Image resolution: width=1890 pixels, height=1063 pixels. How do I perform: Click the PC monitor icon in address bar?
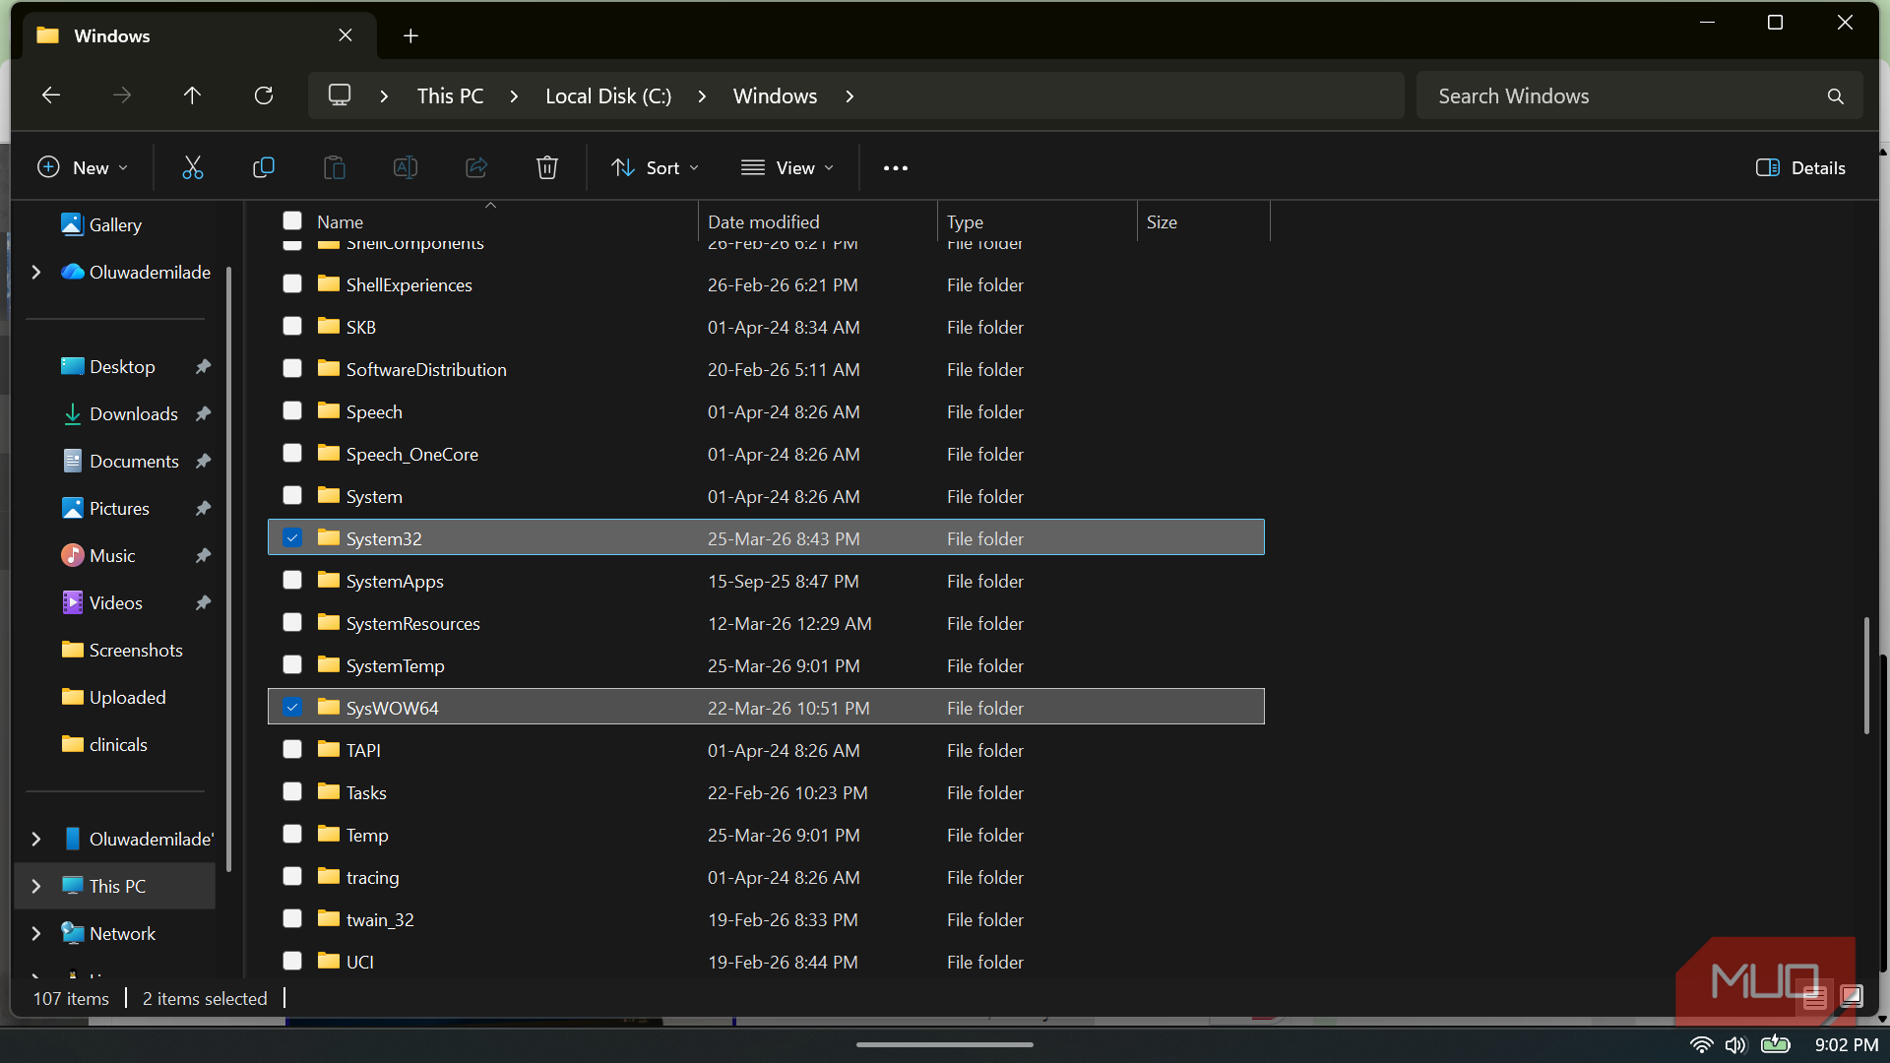[x=340, y=95]
